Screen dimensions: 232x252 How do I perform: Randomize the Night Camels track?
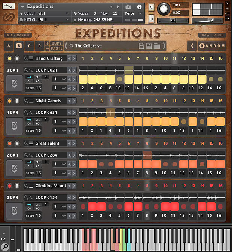click(17, 101)
